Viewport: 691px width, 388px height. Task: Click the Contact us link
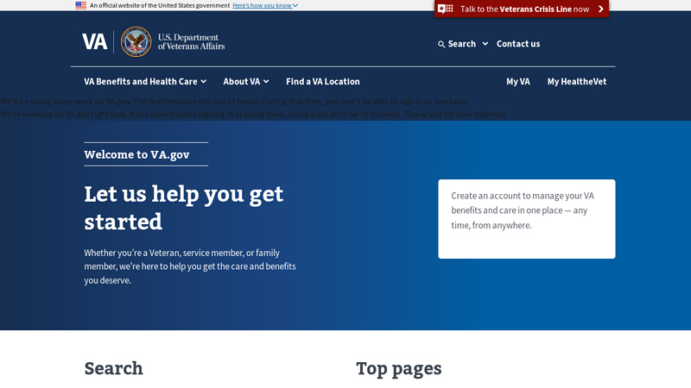click(517, 44)
